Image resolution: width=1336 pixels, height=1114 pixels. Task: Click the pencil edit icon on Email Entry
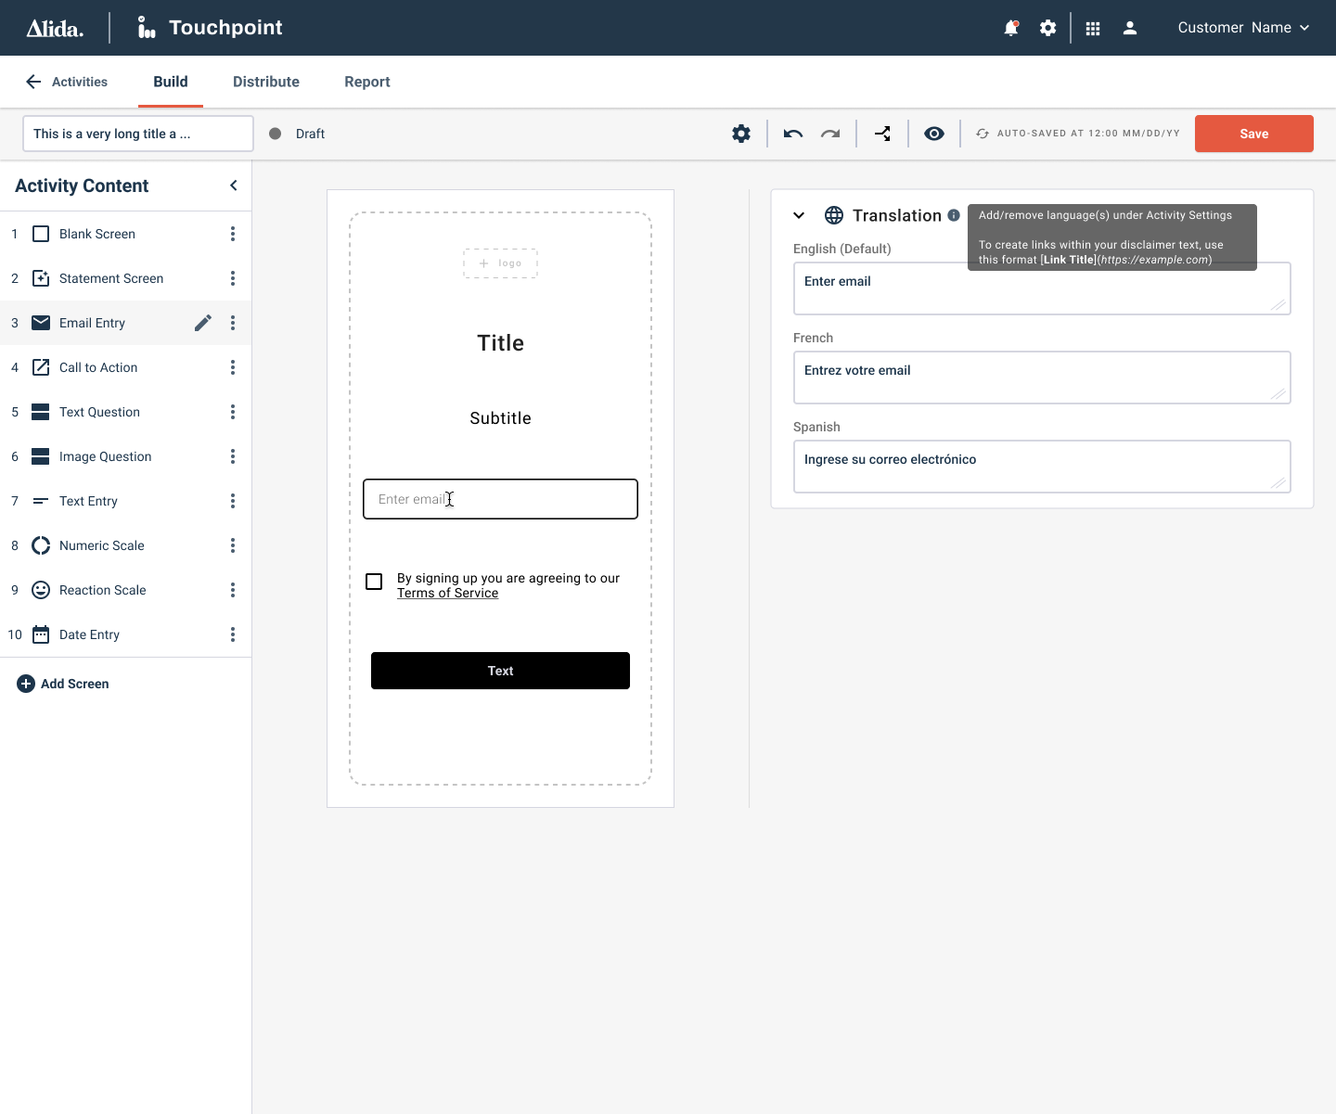(x=203, y=323)
